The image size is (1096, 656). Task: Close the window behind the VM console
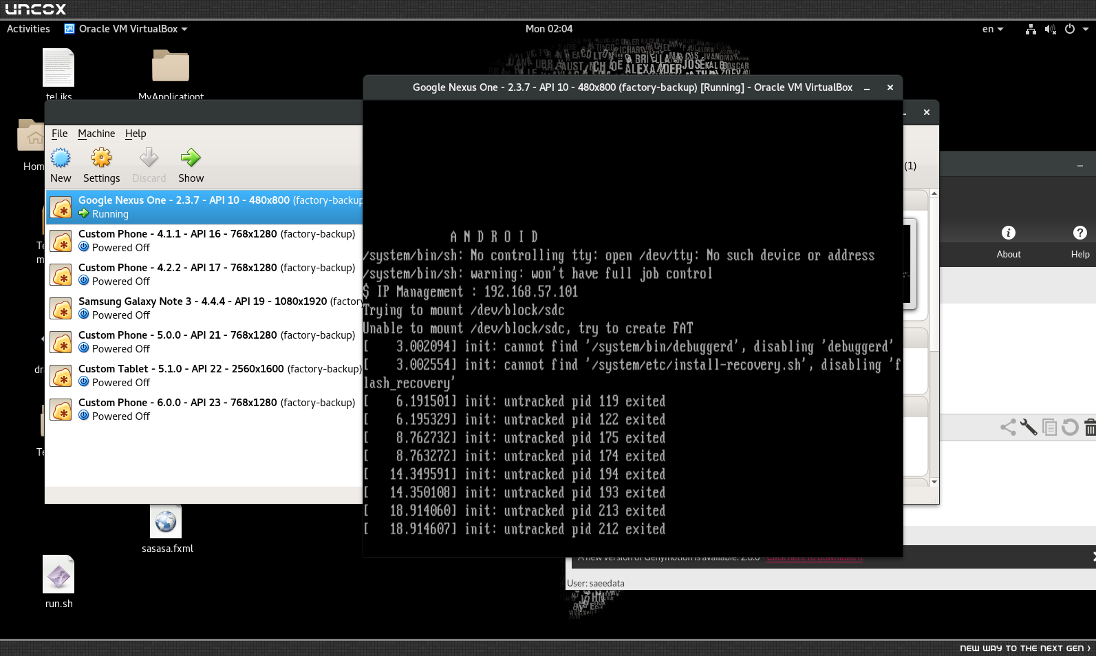[x=927, y=112]
